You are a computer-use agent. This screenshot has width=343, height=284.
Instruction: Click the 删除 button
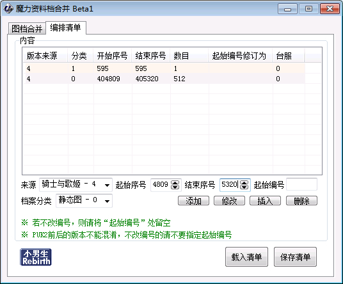point(301,201)
